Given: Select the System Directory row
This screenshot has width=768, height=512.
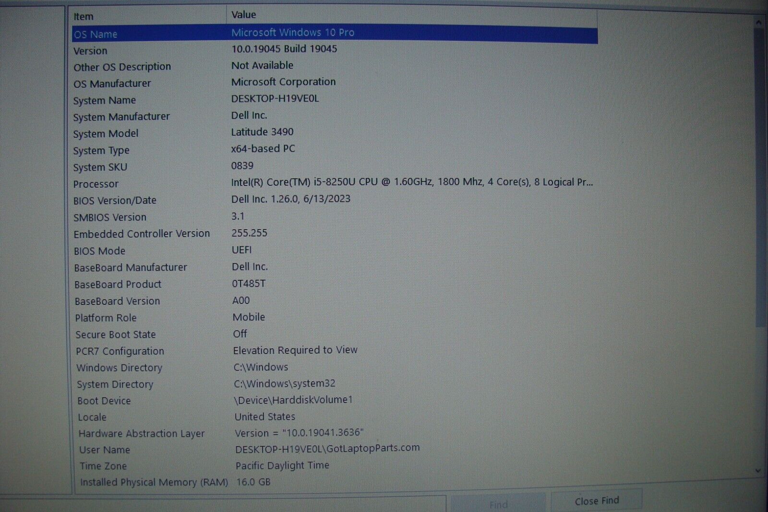Looking at the screenshot, I should 335,384.
